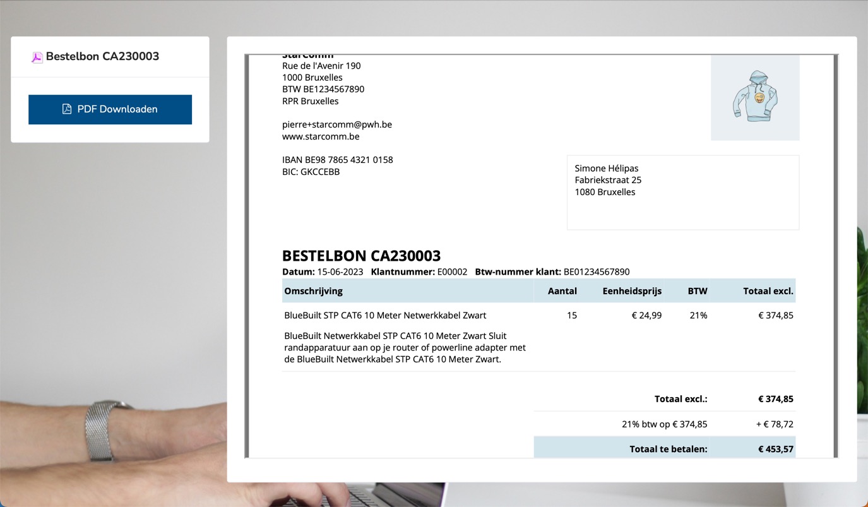This screenshot has width=868, height=507.
Task: Open the www.starcomm.be website text
Action: click(x=321, y=136)
